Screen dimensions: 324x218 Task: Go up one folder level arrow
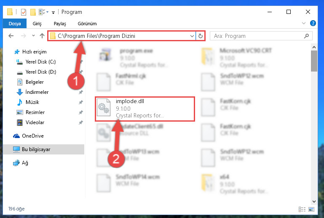point(42,36)
